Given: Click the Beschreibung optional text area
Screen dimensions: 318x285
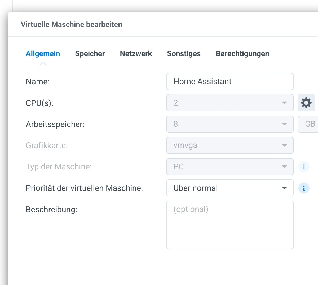Looking at the screenshot, I should click(229, 225).
